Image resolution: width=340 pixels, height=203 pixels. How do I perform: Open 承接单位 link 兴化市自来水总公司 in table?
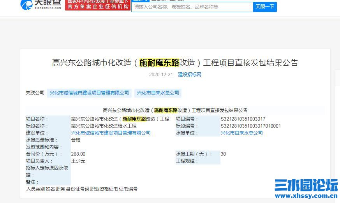[241, 133]
